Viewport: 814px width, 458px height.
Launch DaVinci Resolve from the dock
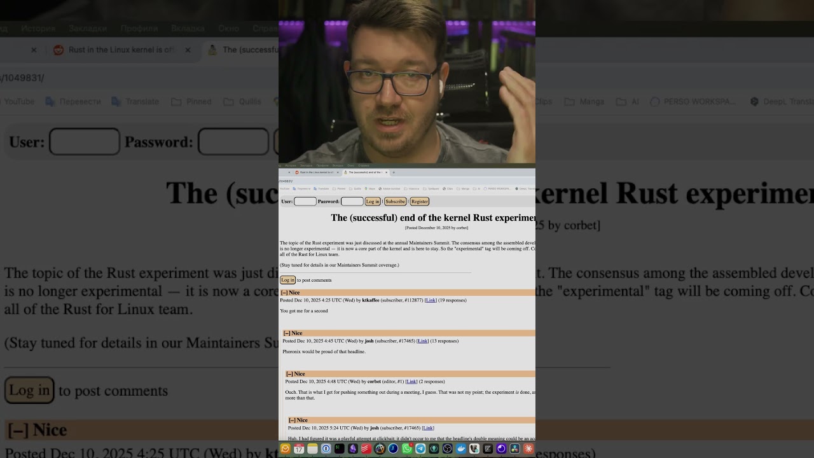(x=515, y=449)
